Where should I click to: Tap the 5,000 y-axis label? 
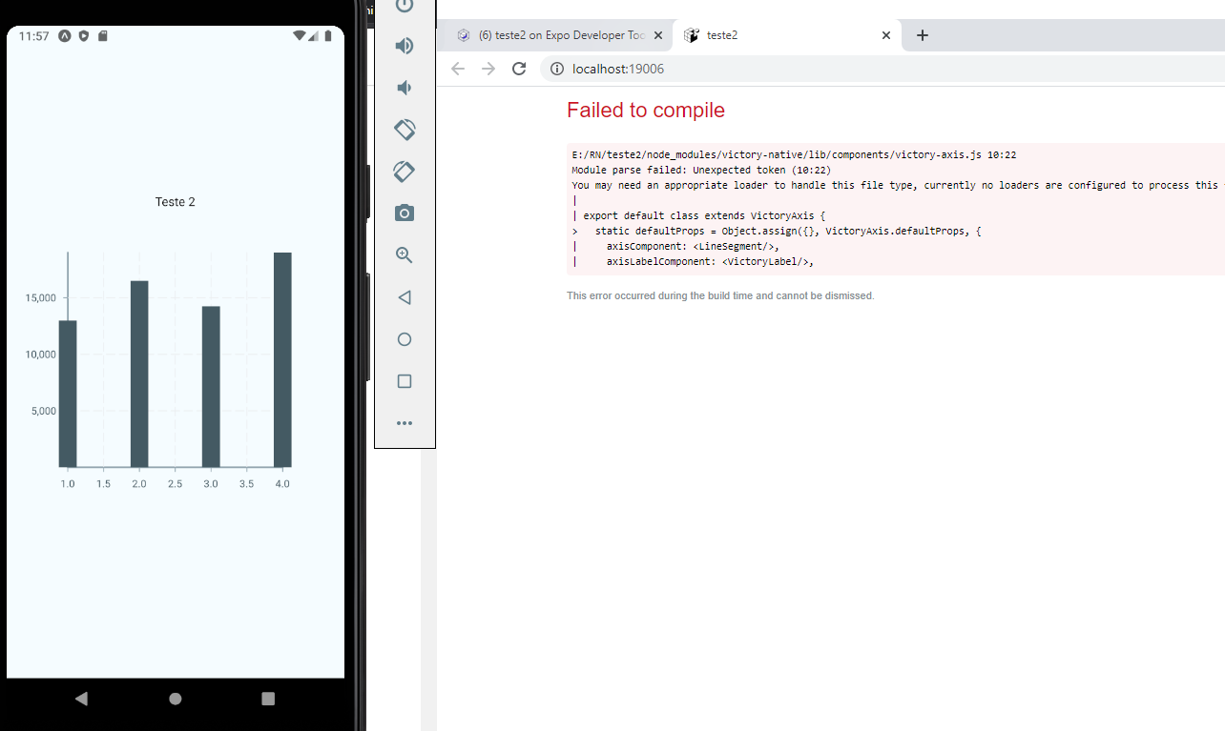click(44, 412)
